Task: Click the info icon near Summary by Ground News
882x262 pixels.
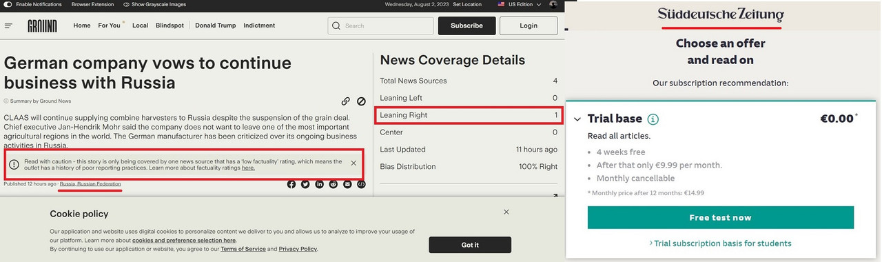Action: coord(6,101)
